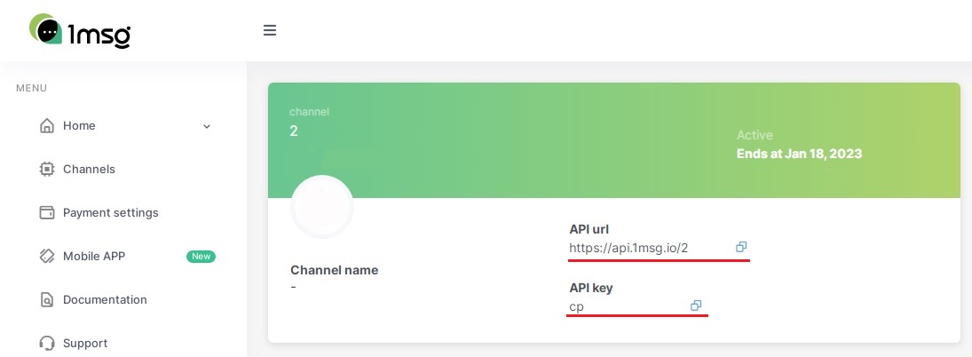Select Support in the sidebar
Image resolution: width=972 pixels, height=357 pixels.
pyautogui.click(x=85, y=344)
